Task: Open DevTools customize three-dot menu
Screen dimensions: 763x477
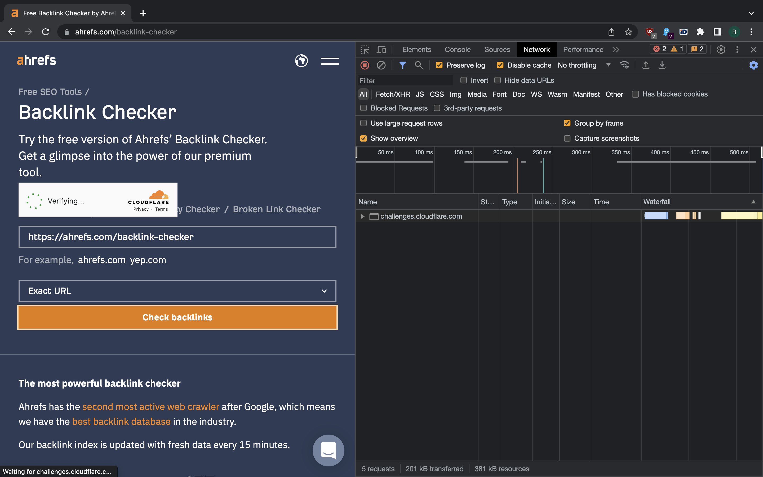Action: 737,50
